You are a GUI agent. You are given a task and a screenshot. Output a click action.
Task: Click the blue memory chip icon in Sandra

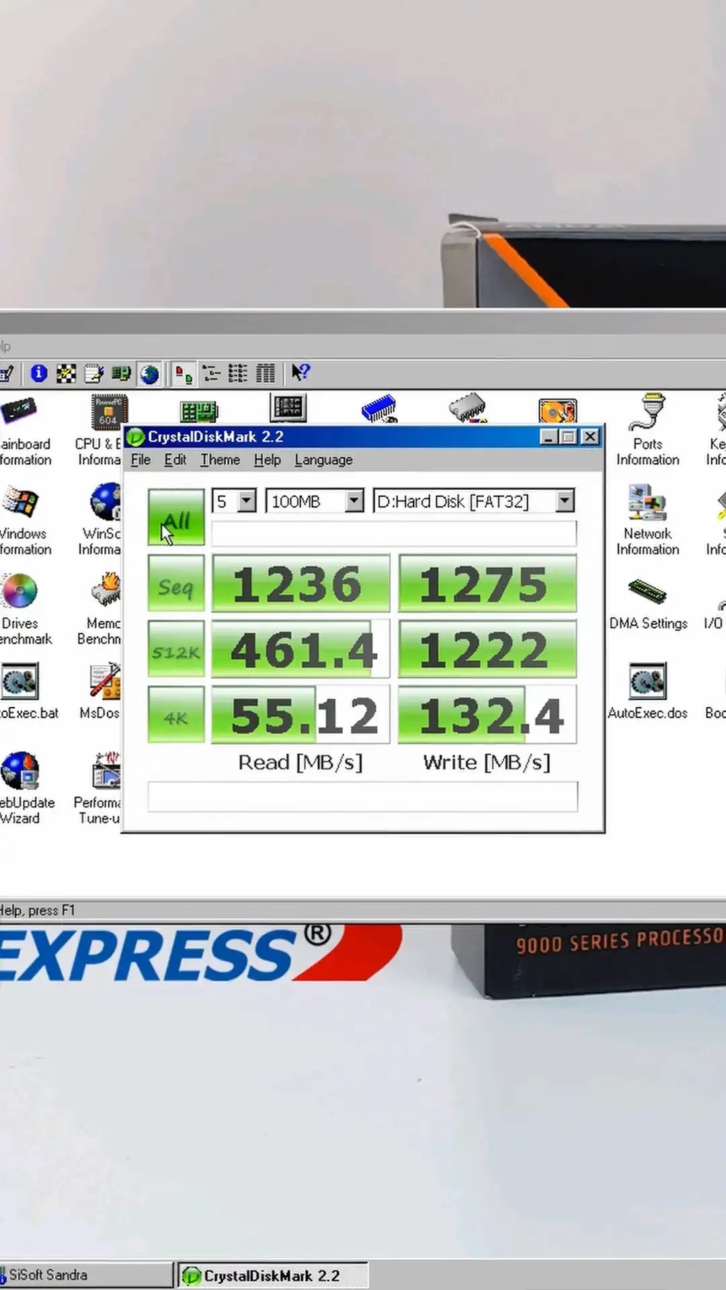pyautogui.click(x=380, y=408)
